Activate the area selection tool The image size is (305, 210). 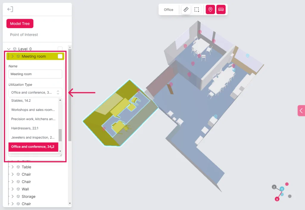tap(197, 9)
